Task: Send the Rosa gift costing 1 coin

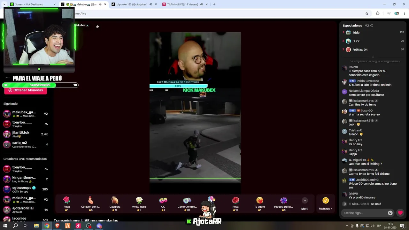Action: 66,204
